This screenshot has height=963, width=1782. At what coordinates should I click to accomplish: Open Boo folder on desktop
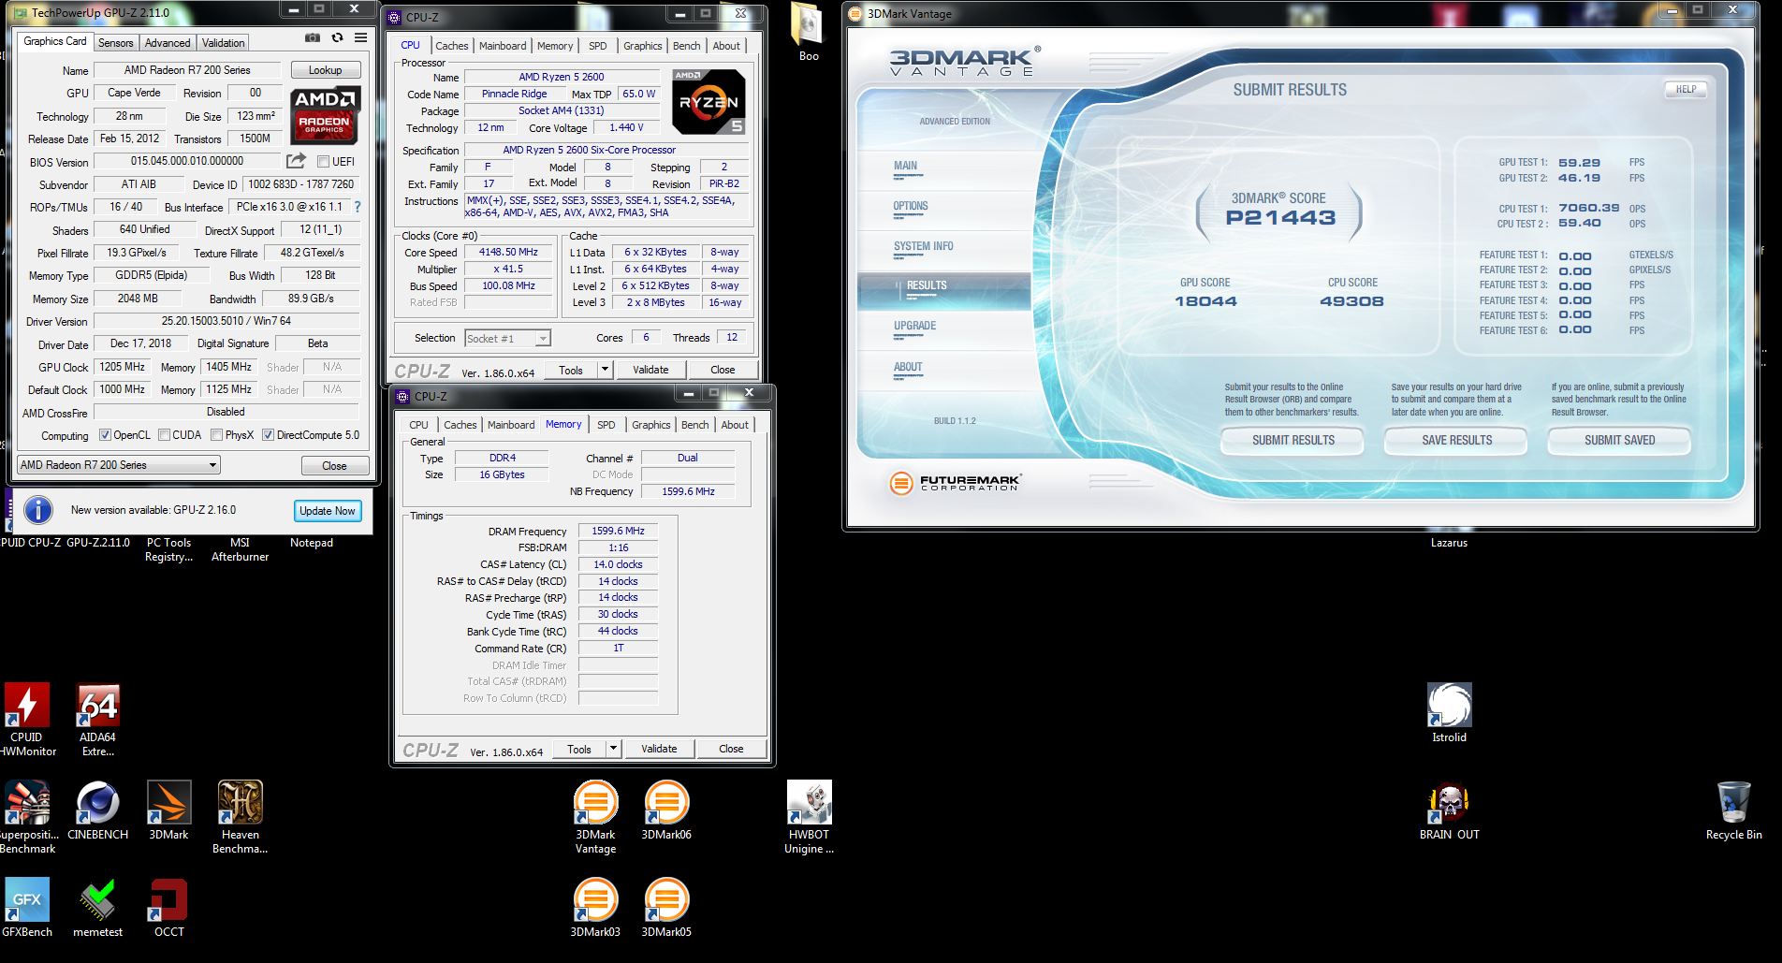click(808, 34)
